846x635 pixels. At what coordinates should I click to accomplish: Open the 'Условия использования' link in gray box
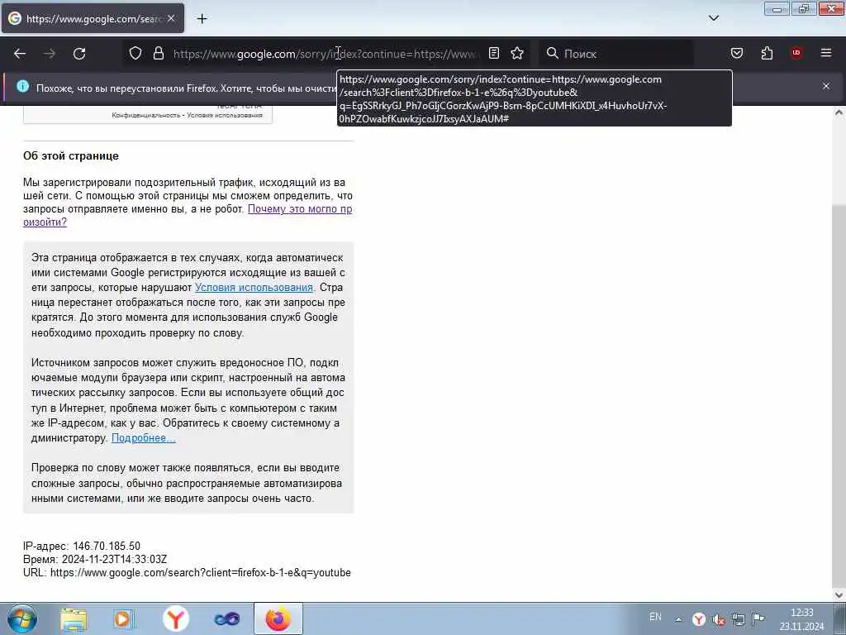254,288
